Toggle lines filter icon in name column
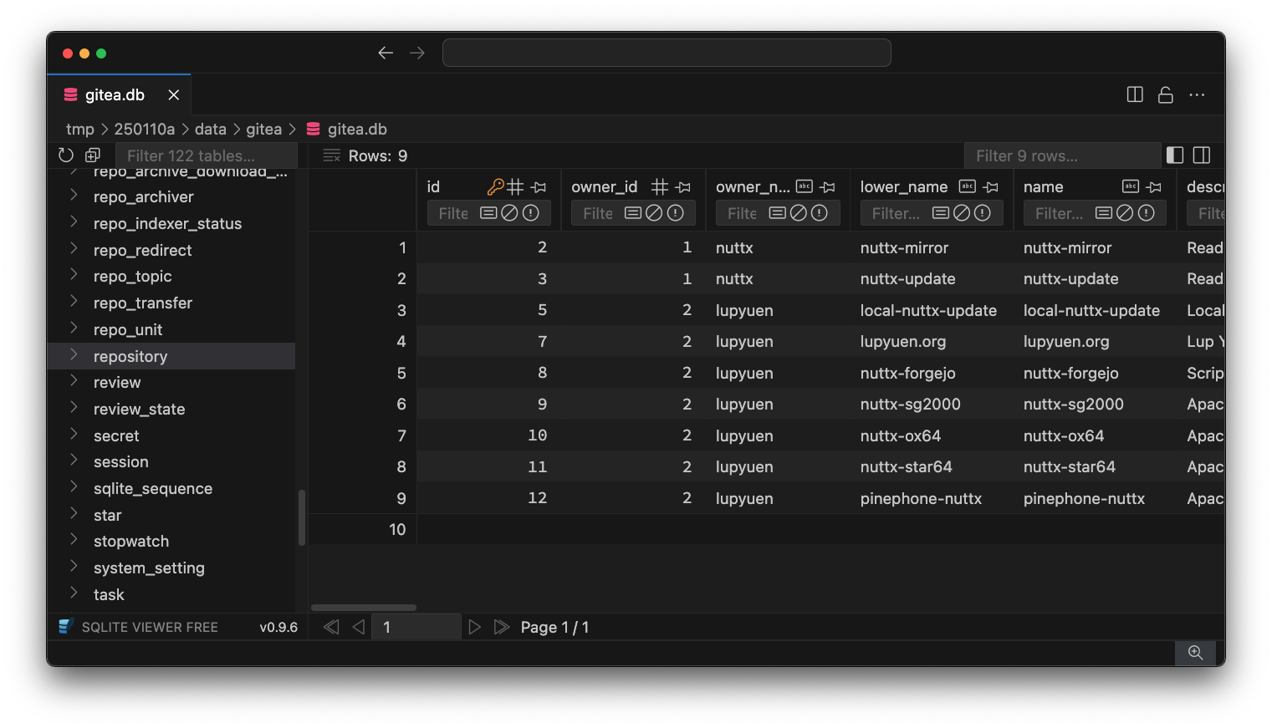Image resolution: width=1272 pixels, height=728 pixels. coord(1104,213)
